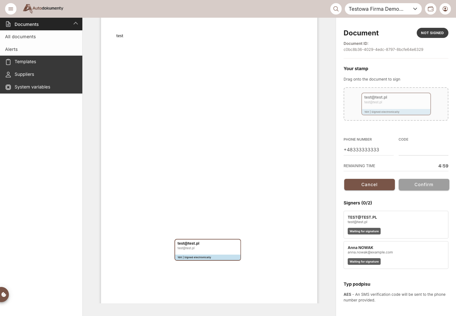
Task: Click the remaining time value 4:59
Action: [x=443, y=166]
